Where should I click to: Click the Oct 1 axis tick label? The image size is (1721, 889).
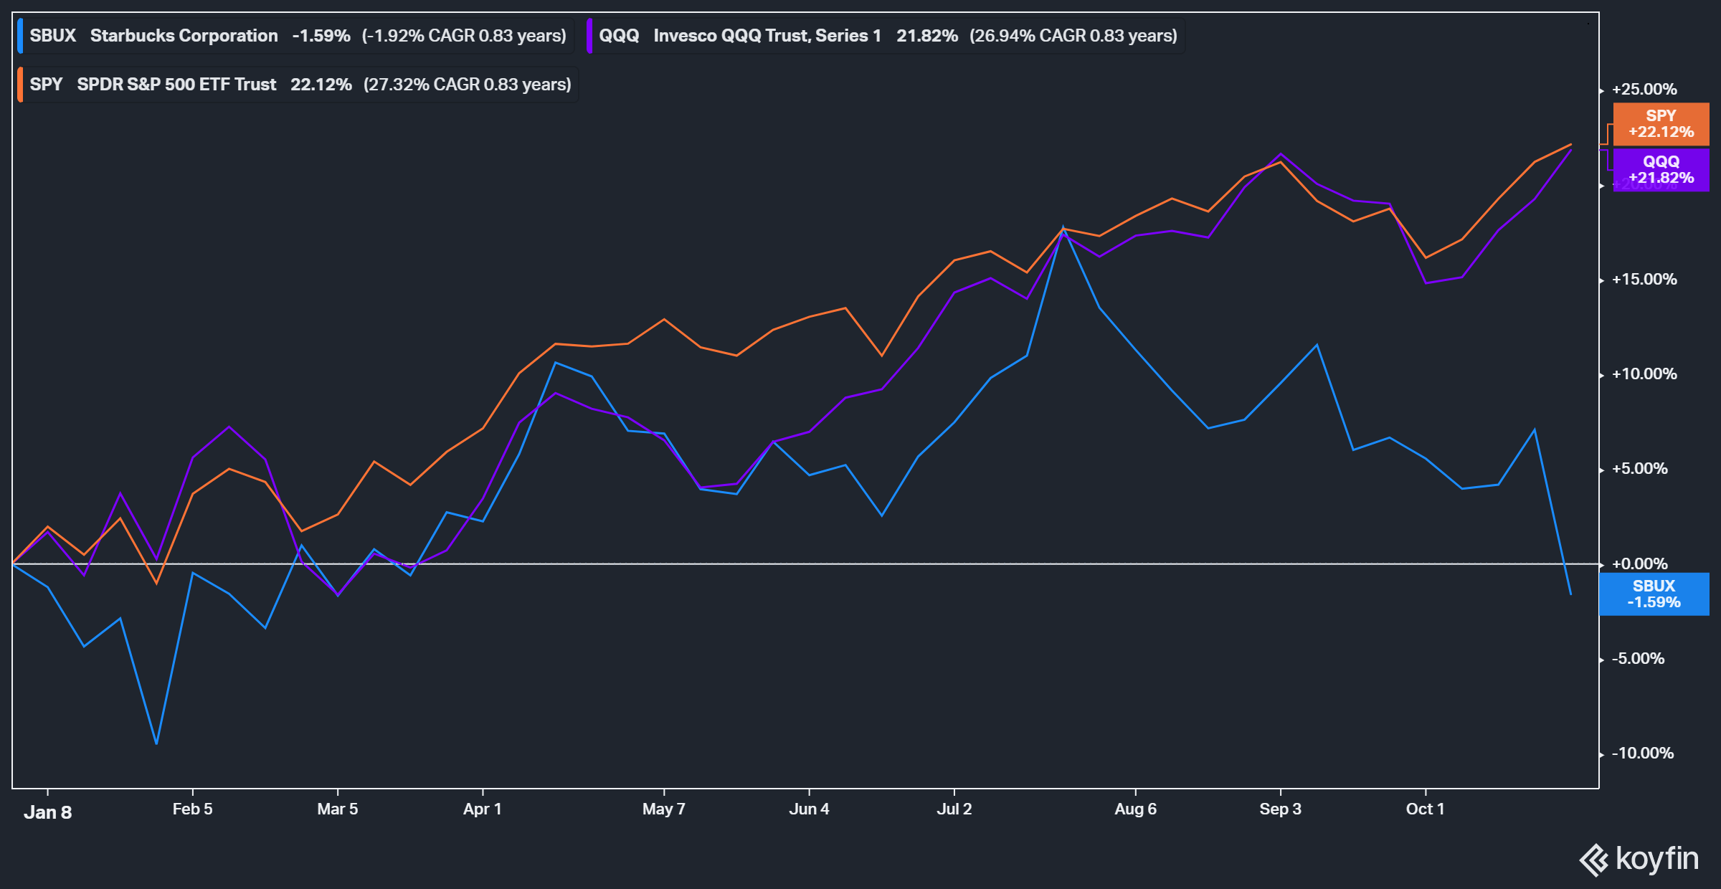[1425, 809]
